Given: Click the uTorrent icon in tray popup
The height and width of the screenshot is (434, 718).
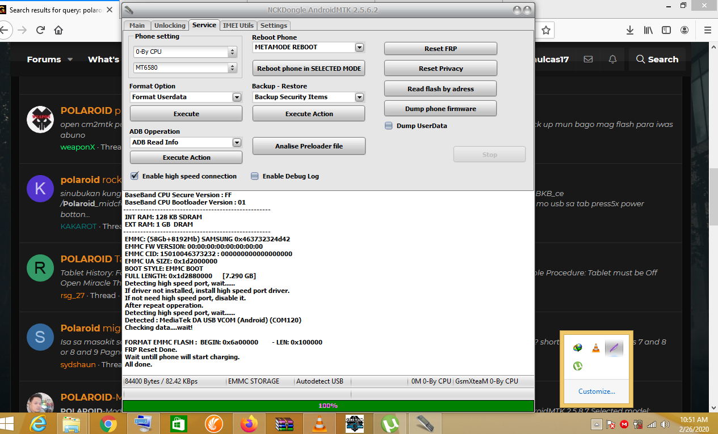Looking at the screenshot, I should pos(578,366).
